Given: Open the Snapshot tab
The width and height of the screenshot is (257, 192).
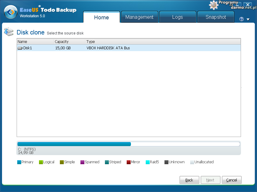Looking at the screenshot, I should [216, 17].
